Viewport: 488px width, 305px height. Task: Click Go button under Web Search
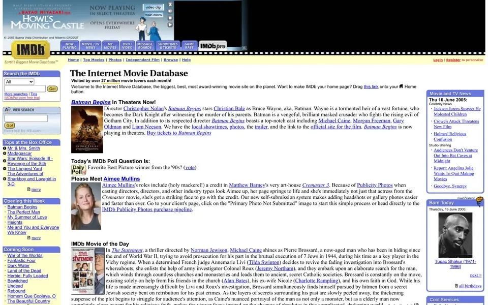coord(10,126)
